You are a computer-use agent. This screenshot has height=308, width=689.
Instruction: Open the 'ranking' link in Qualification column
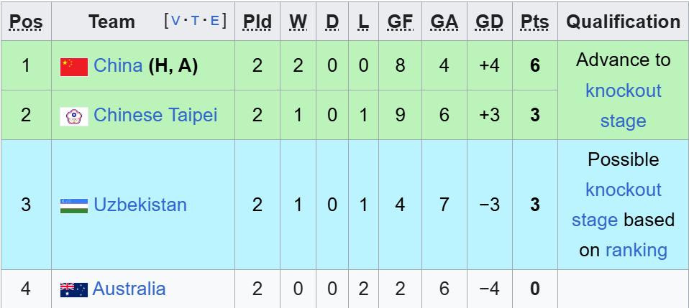click(x=636, y=250)
